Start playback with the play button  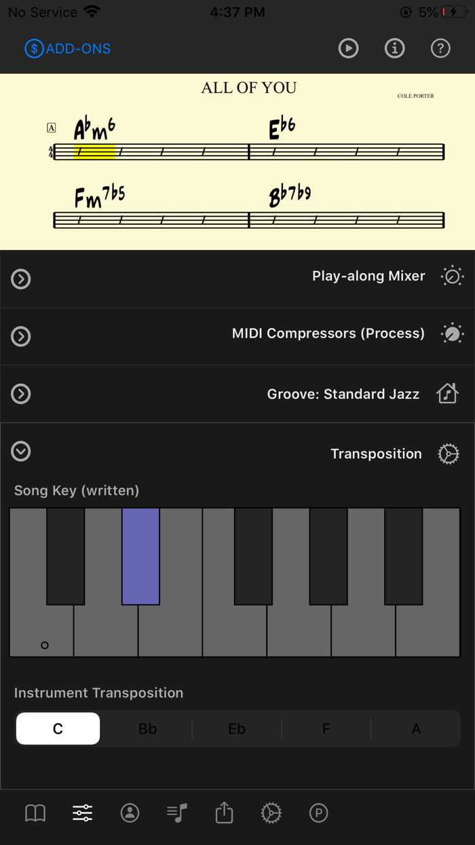[348, 48]
